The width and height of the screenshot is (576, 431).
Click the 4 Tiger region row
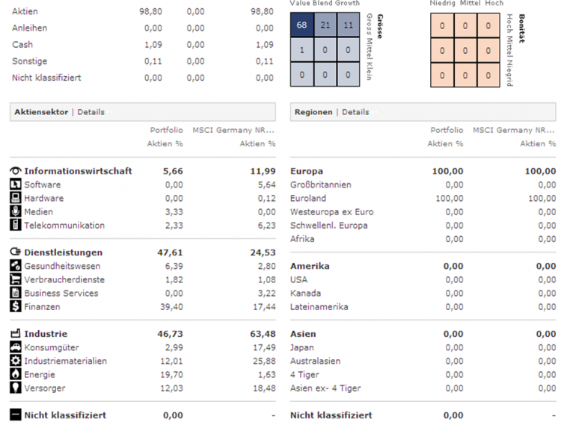pos(423,374)
